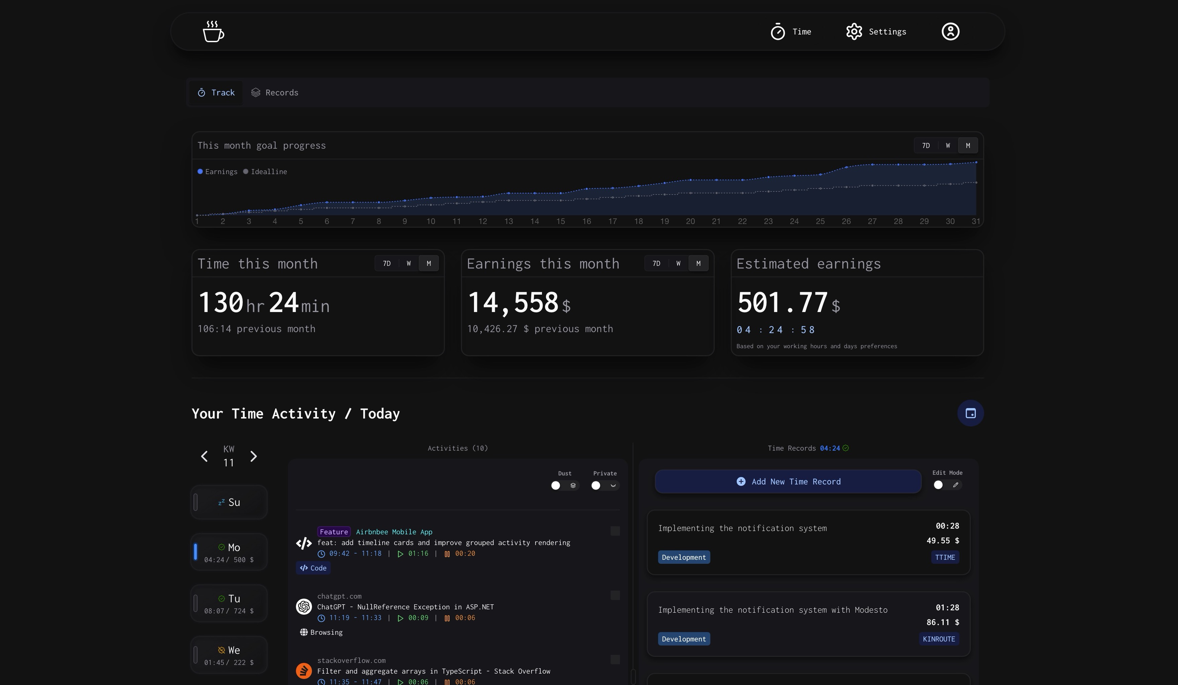
Task: Click the ChatGPT activity logo icon
Action: click(x=304, y=606)
